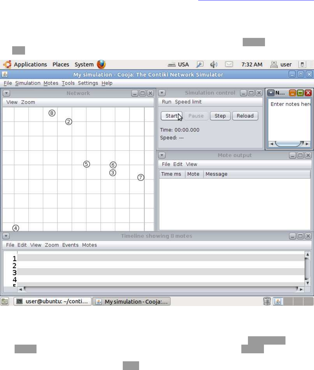Click the Cooja workspace switcher icon
314x370 pixels.
coord(278,301)
